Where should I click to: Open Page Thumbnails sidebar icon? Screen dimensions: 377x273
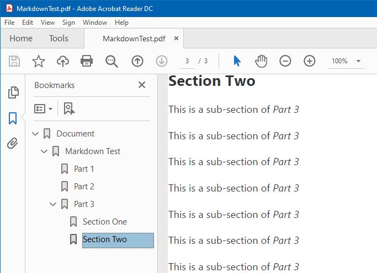point(13,92)
